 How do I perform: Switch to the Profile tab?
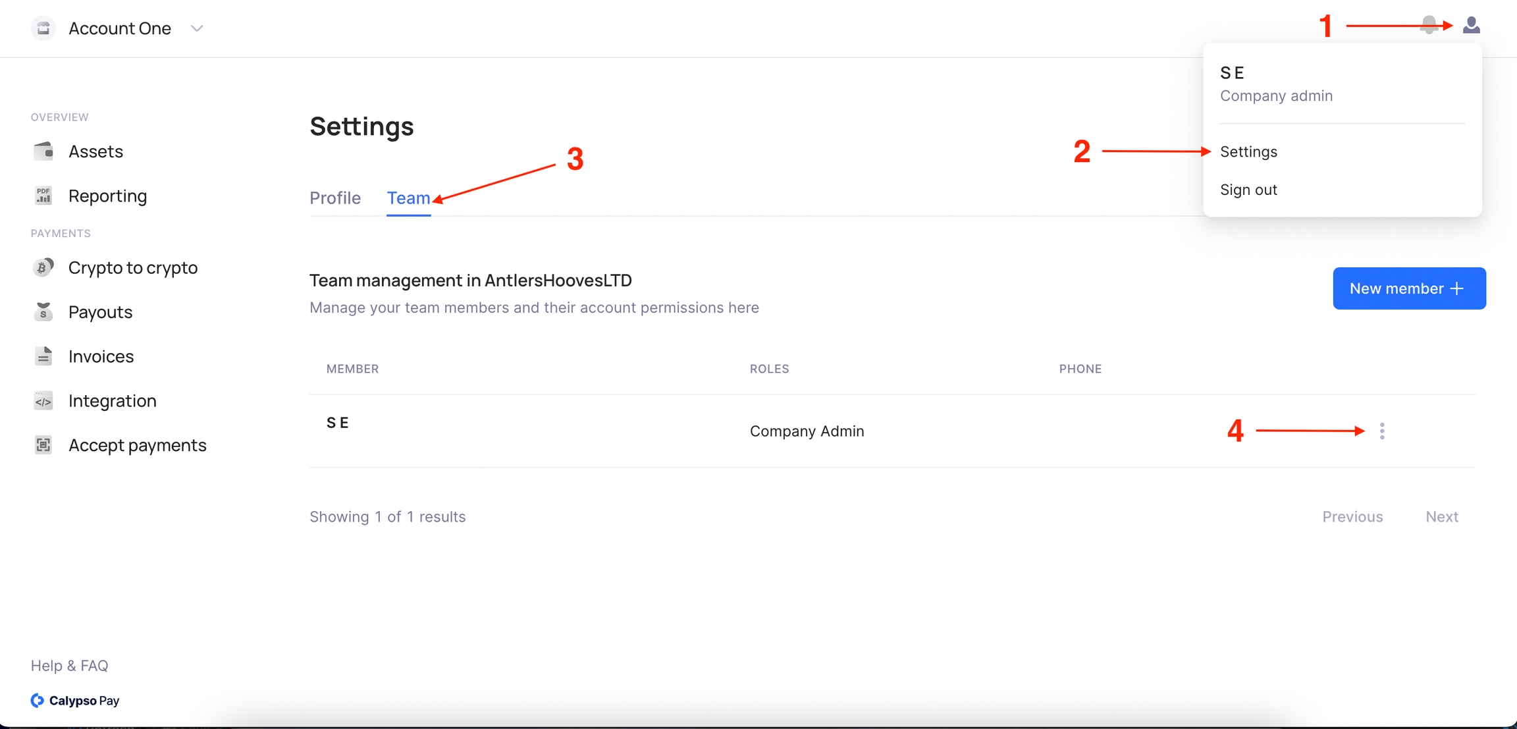coord(335,198)
